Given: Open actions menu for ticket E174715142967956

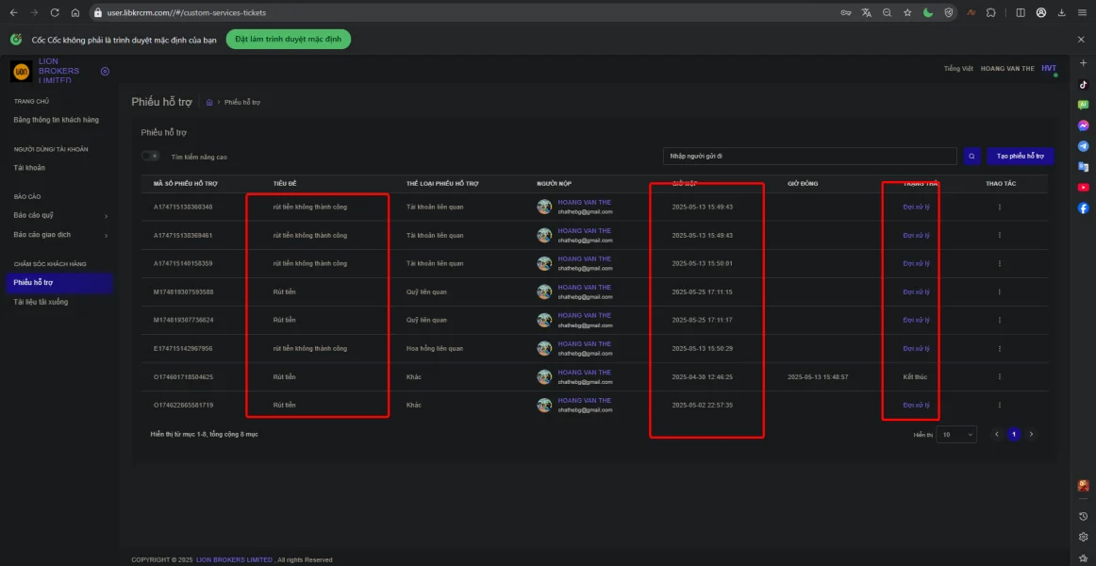Looking at the screenshot, I should point(1000,348).
